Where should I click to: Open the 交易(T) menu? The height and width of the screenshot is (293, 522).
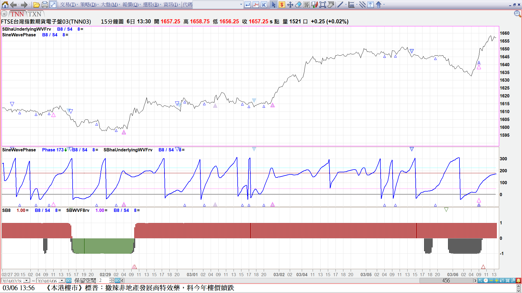coord(68,5)
